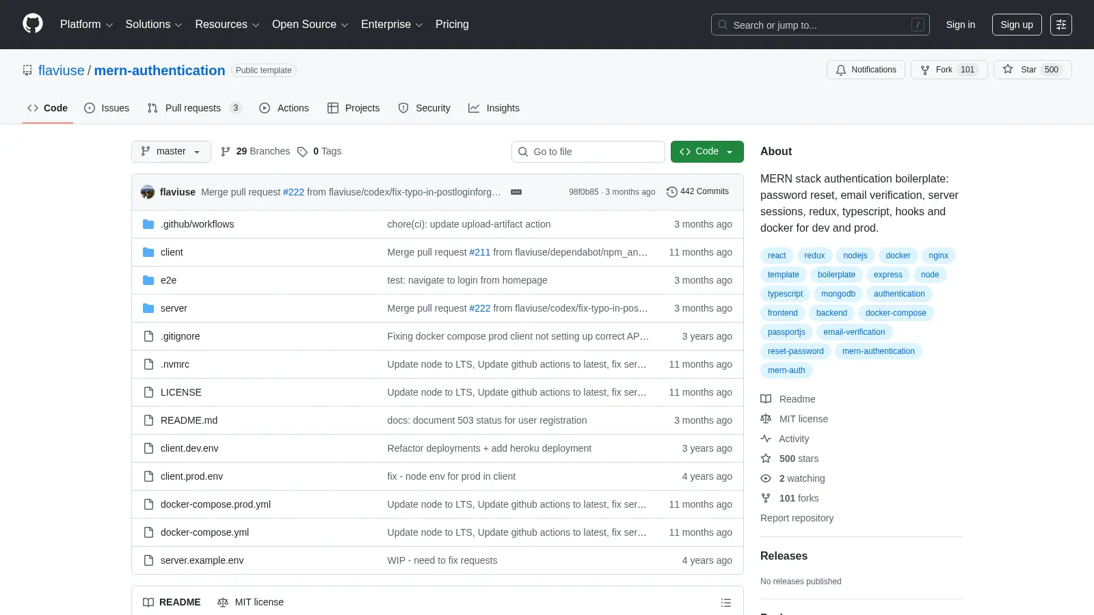Open MIT license link in About sidebar
The width and height of the screenshot is (1094, 615).
795,419
